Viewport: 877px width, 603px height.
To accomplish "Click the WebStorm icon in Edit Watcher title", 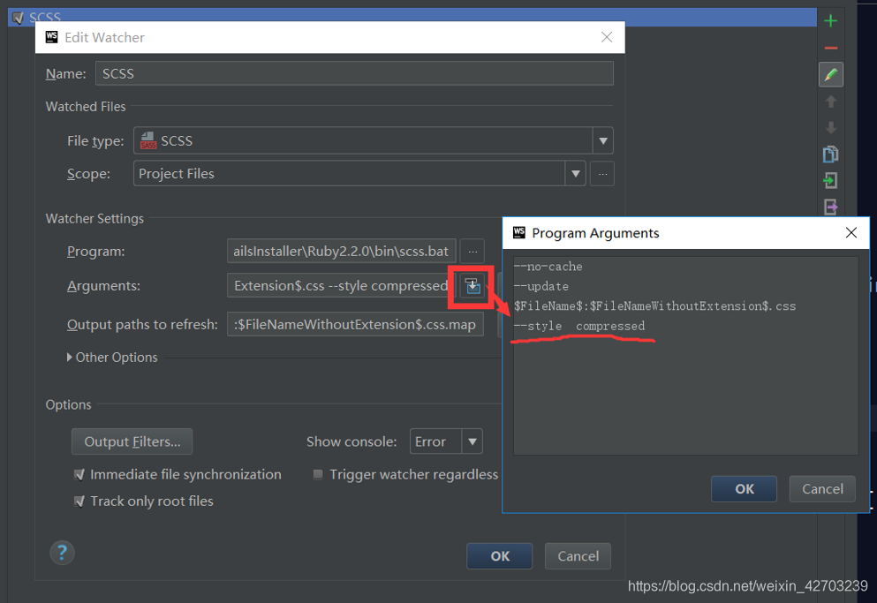I will coord(51,37).
